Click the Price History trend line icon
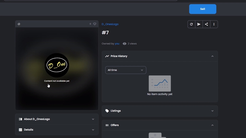 pyautogui.click(x=107, y=56)
